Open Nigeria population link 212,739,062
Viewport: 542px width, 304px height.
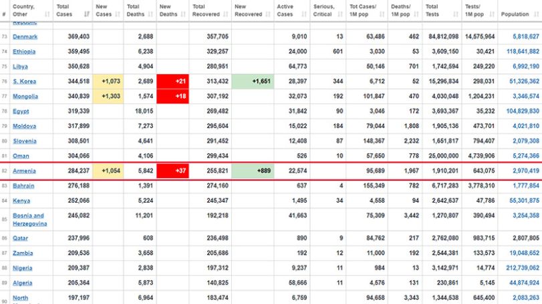[x=523, y=268]
